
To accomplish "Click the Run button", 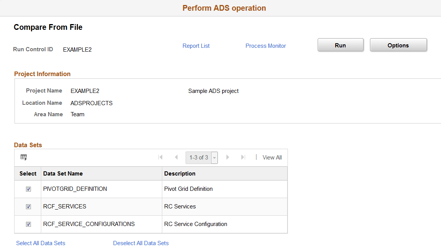I will coord(340,45).
